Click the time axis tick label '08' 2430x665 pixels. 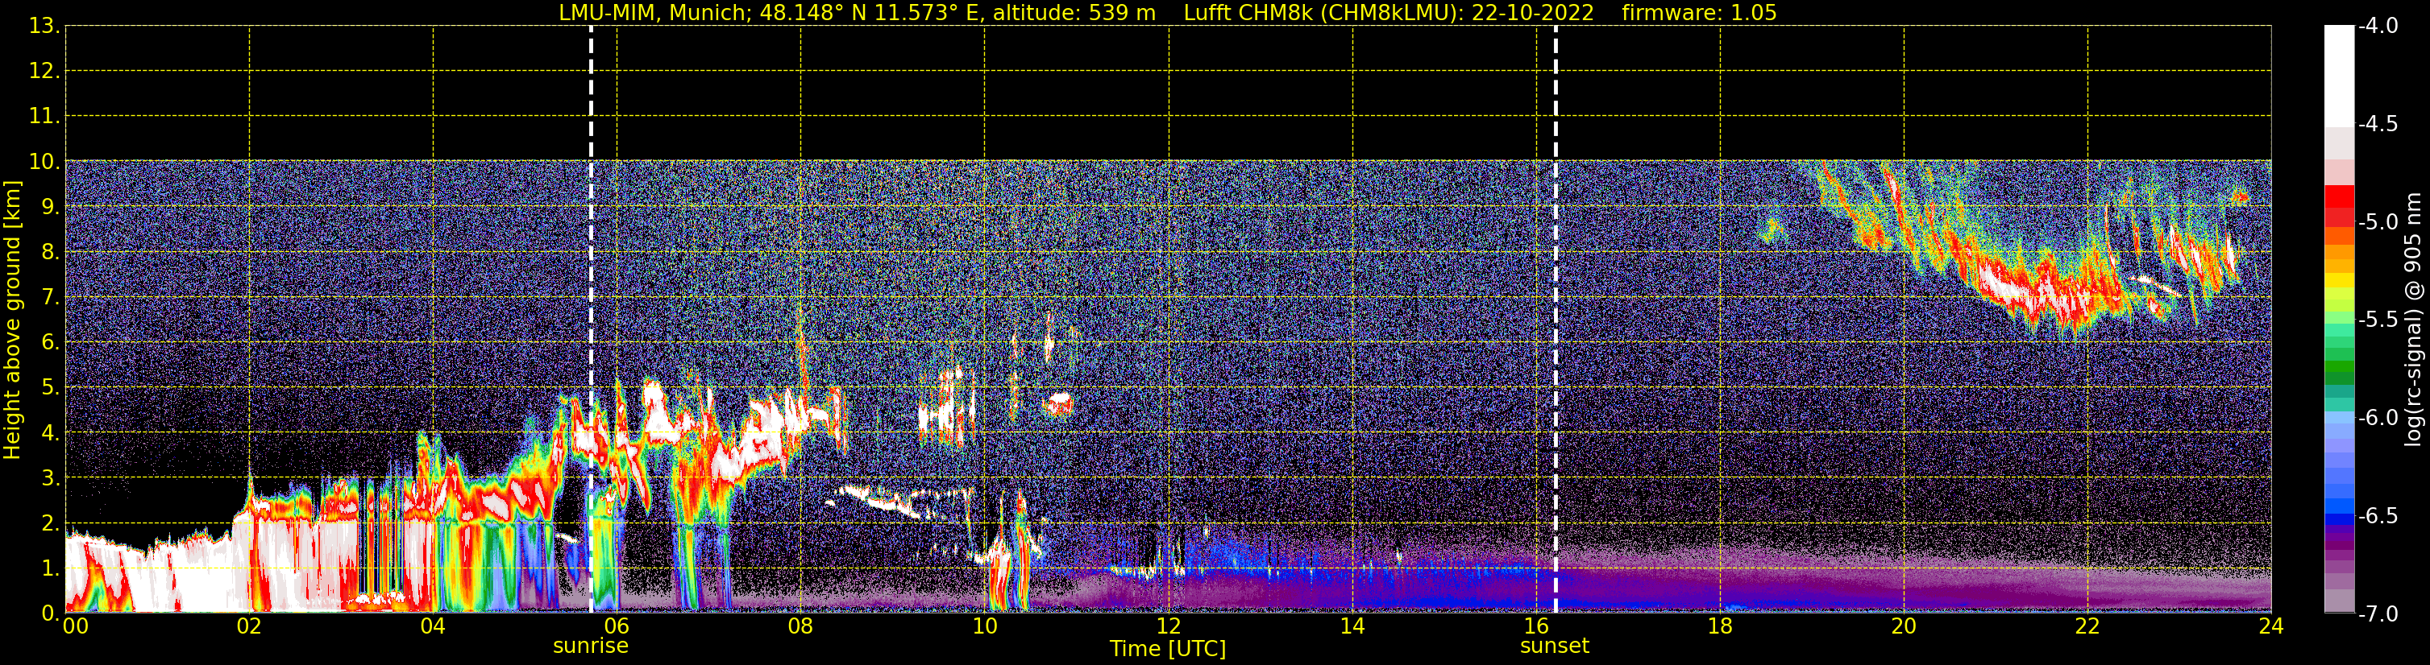801,626
